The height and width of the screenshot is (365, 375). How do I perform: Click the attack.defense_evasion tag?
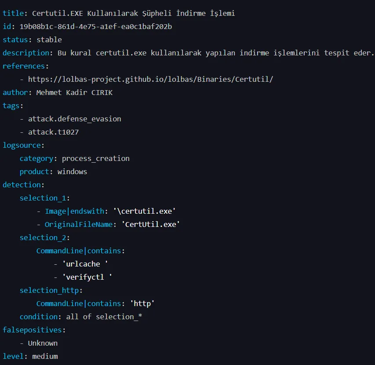(75, 119)
